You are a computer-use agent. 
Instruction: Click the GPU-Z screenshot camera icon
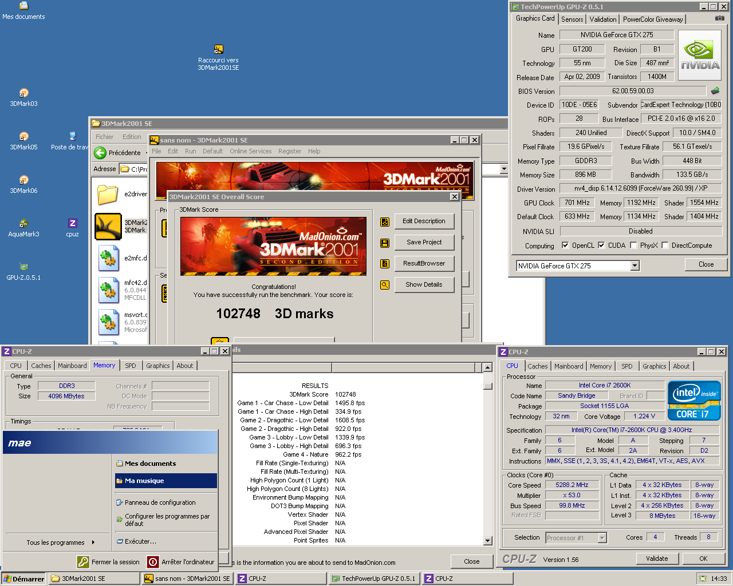tap(720, 18)
